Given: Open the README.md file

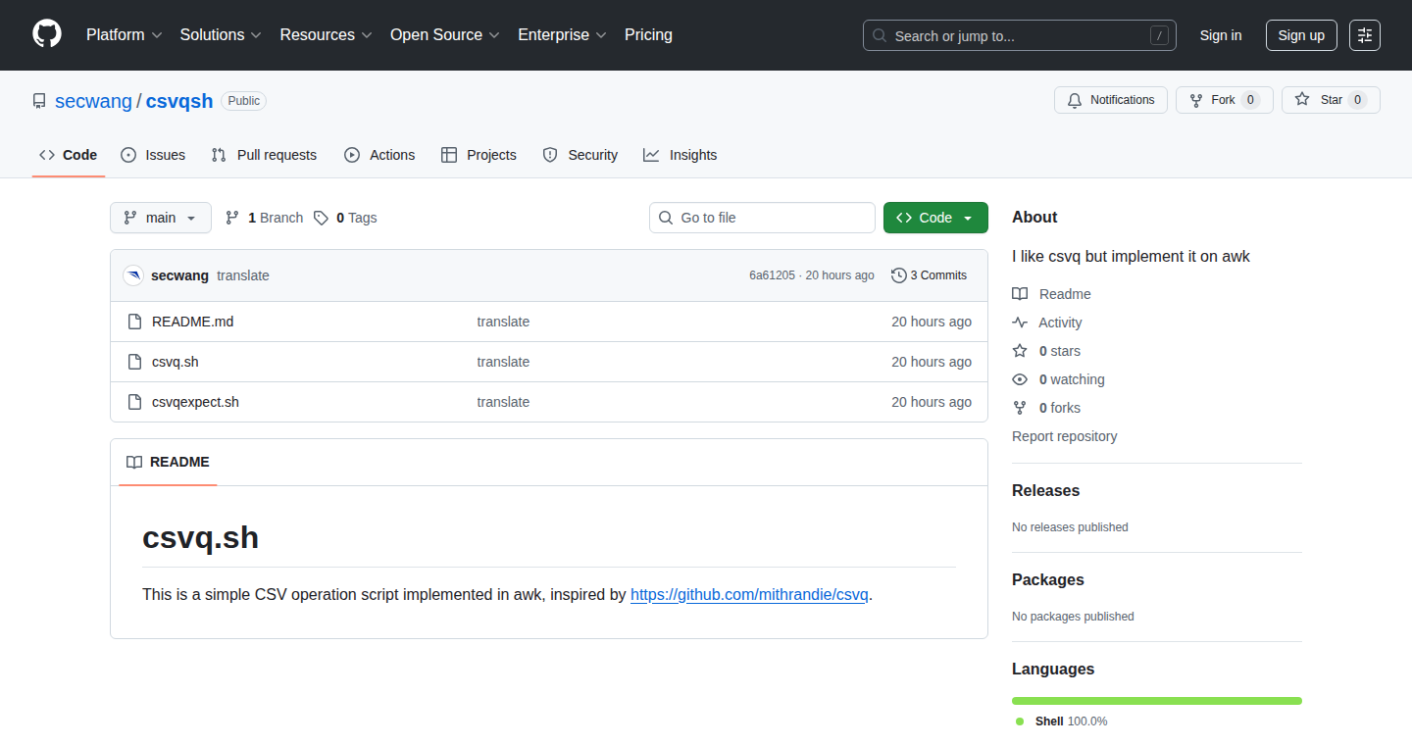Looking at the screenshot, I should [192, 322].
